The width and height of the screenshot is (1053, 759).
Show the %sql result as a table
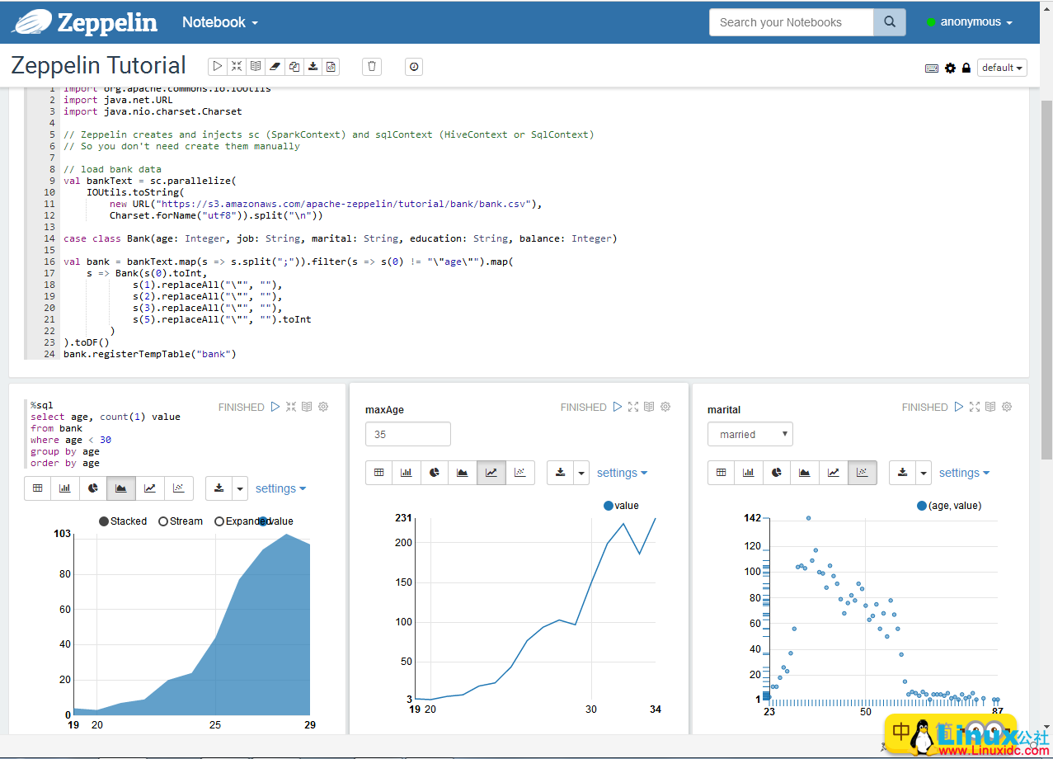point(37,488)
